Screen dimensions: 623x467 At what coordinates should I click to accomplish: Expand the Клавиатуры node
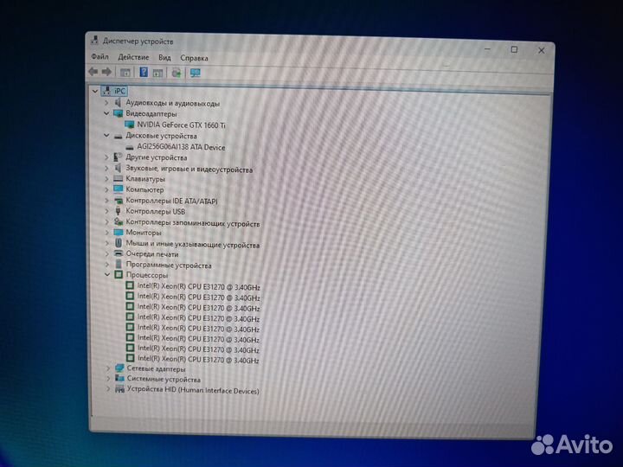(x=106, y=179)
